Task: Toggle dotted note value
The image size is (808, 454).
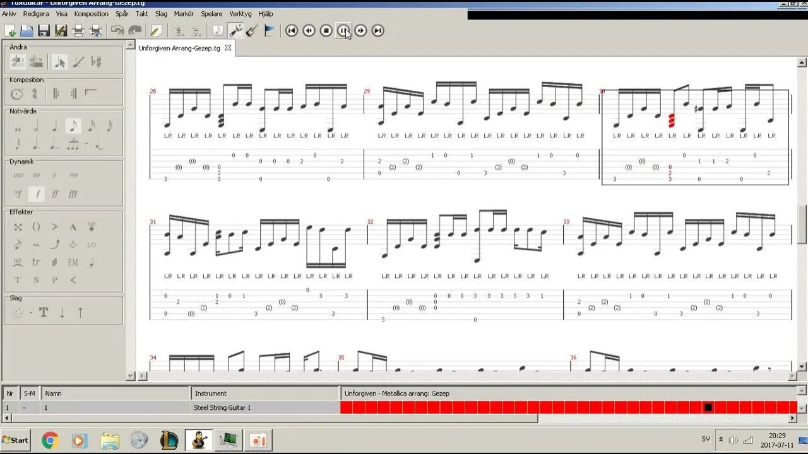Action: (x=36, y=144)
